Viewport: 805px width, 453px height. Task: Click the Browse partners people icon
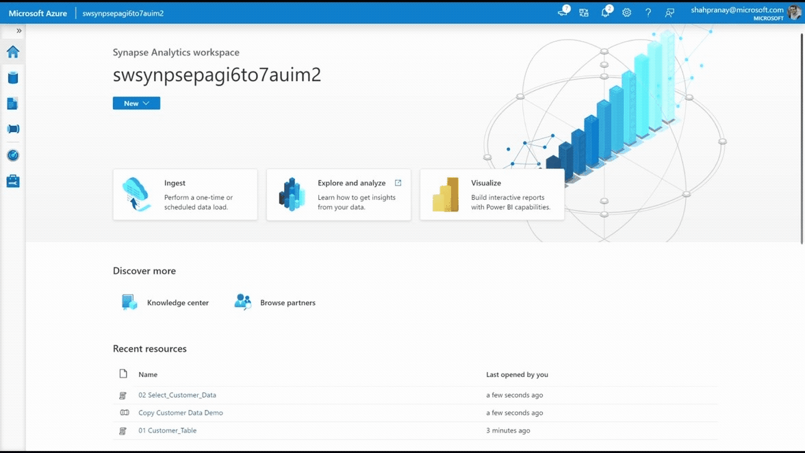pyautogui.click(x=242, y=302)
